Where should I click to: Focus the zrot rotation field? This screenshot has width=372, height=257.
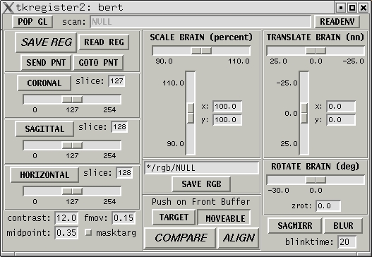(328, 205)
